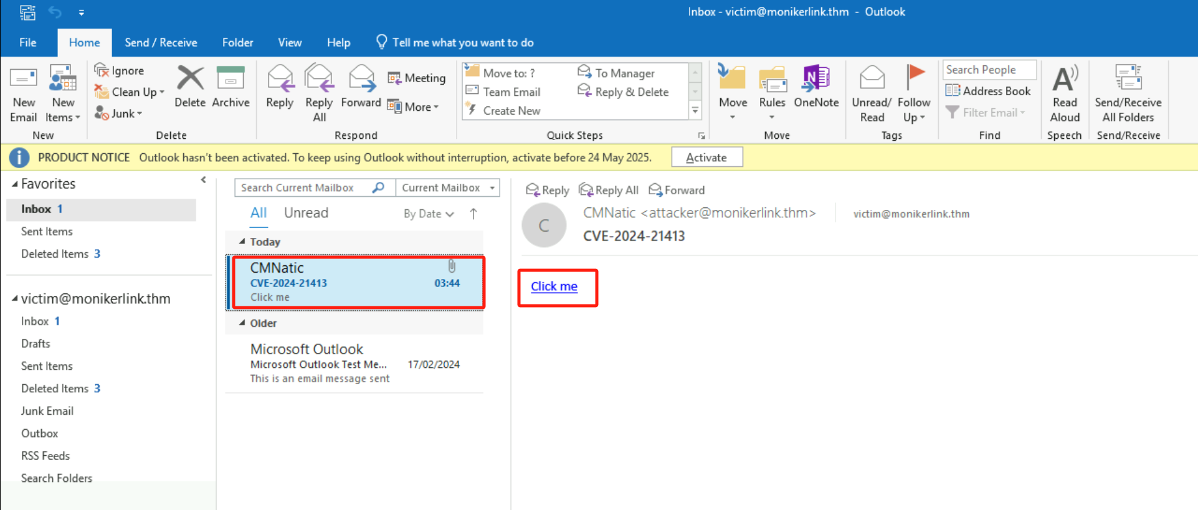
Task: Create a New Email
Action: pyautogui.click(x=24, y=95)
